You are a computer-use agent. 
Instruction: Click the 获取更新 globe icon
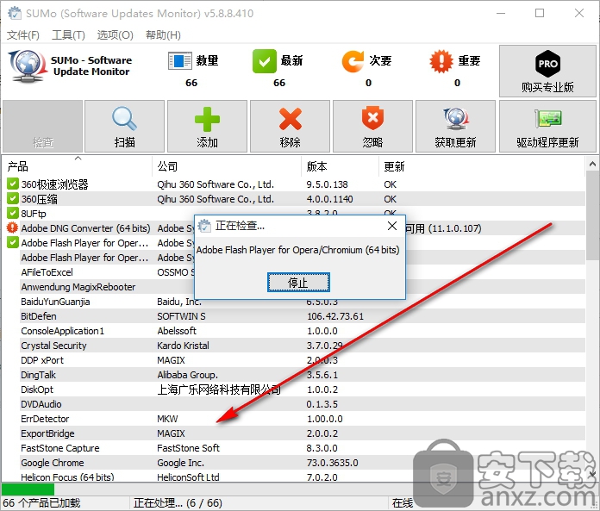(456, 119)
